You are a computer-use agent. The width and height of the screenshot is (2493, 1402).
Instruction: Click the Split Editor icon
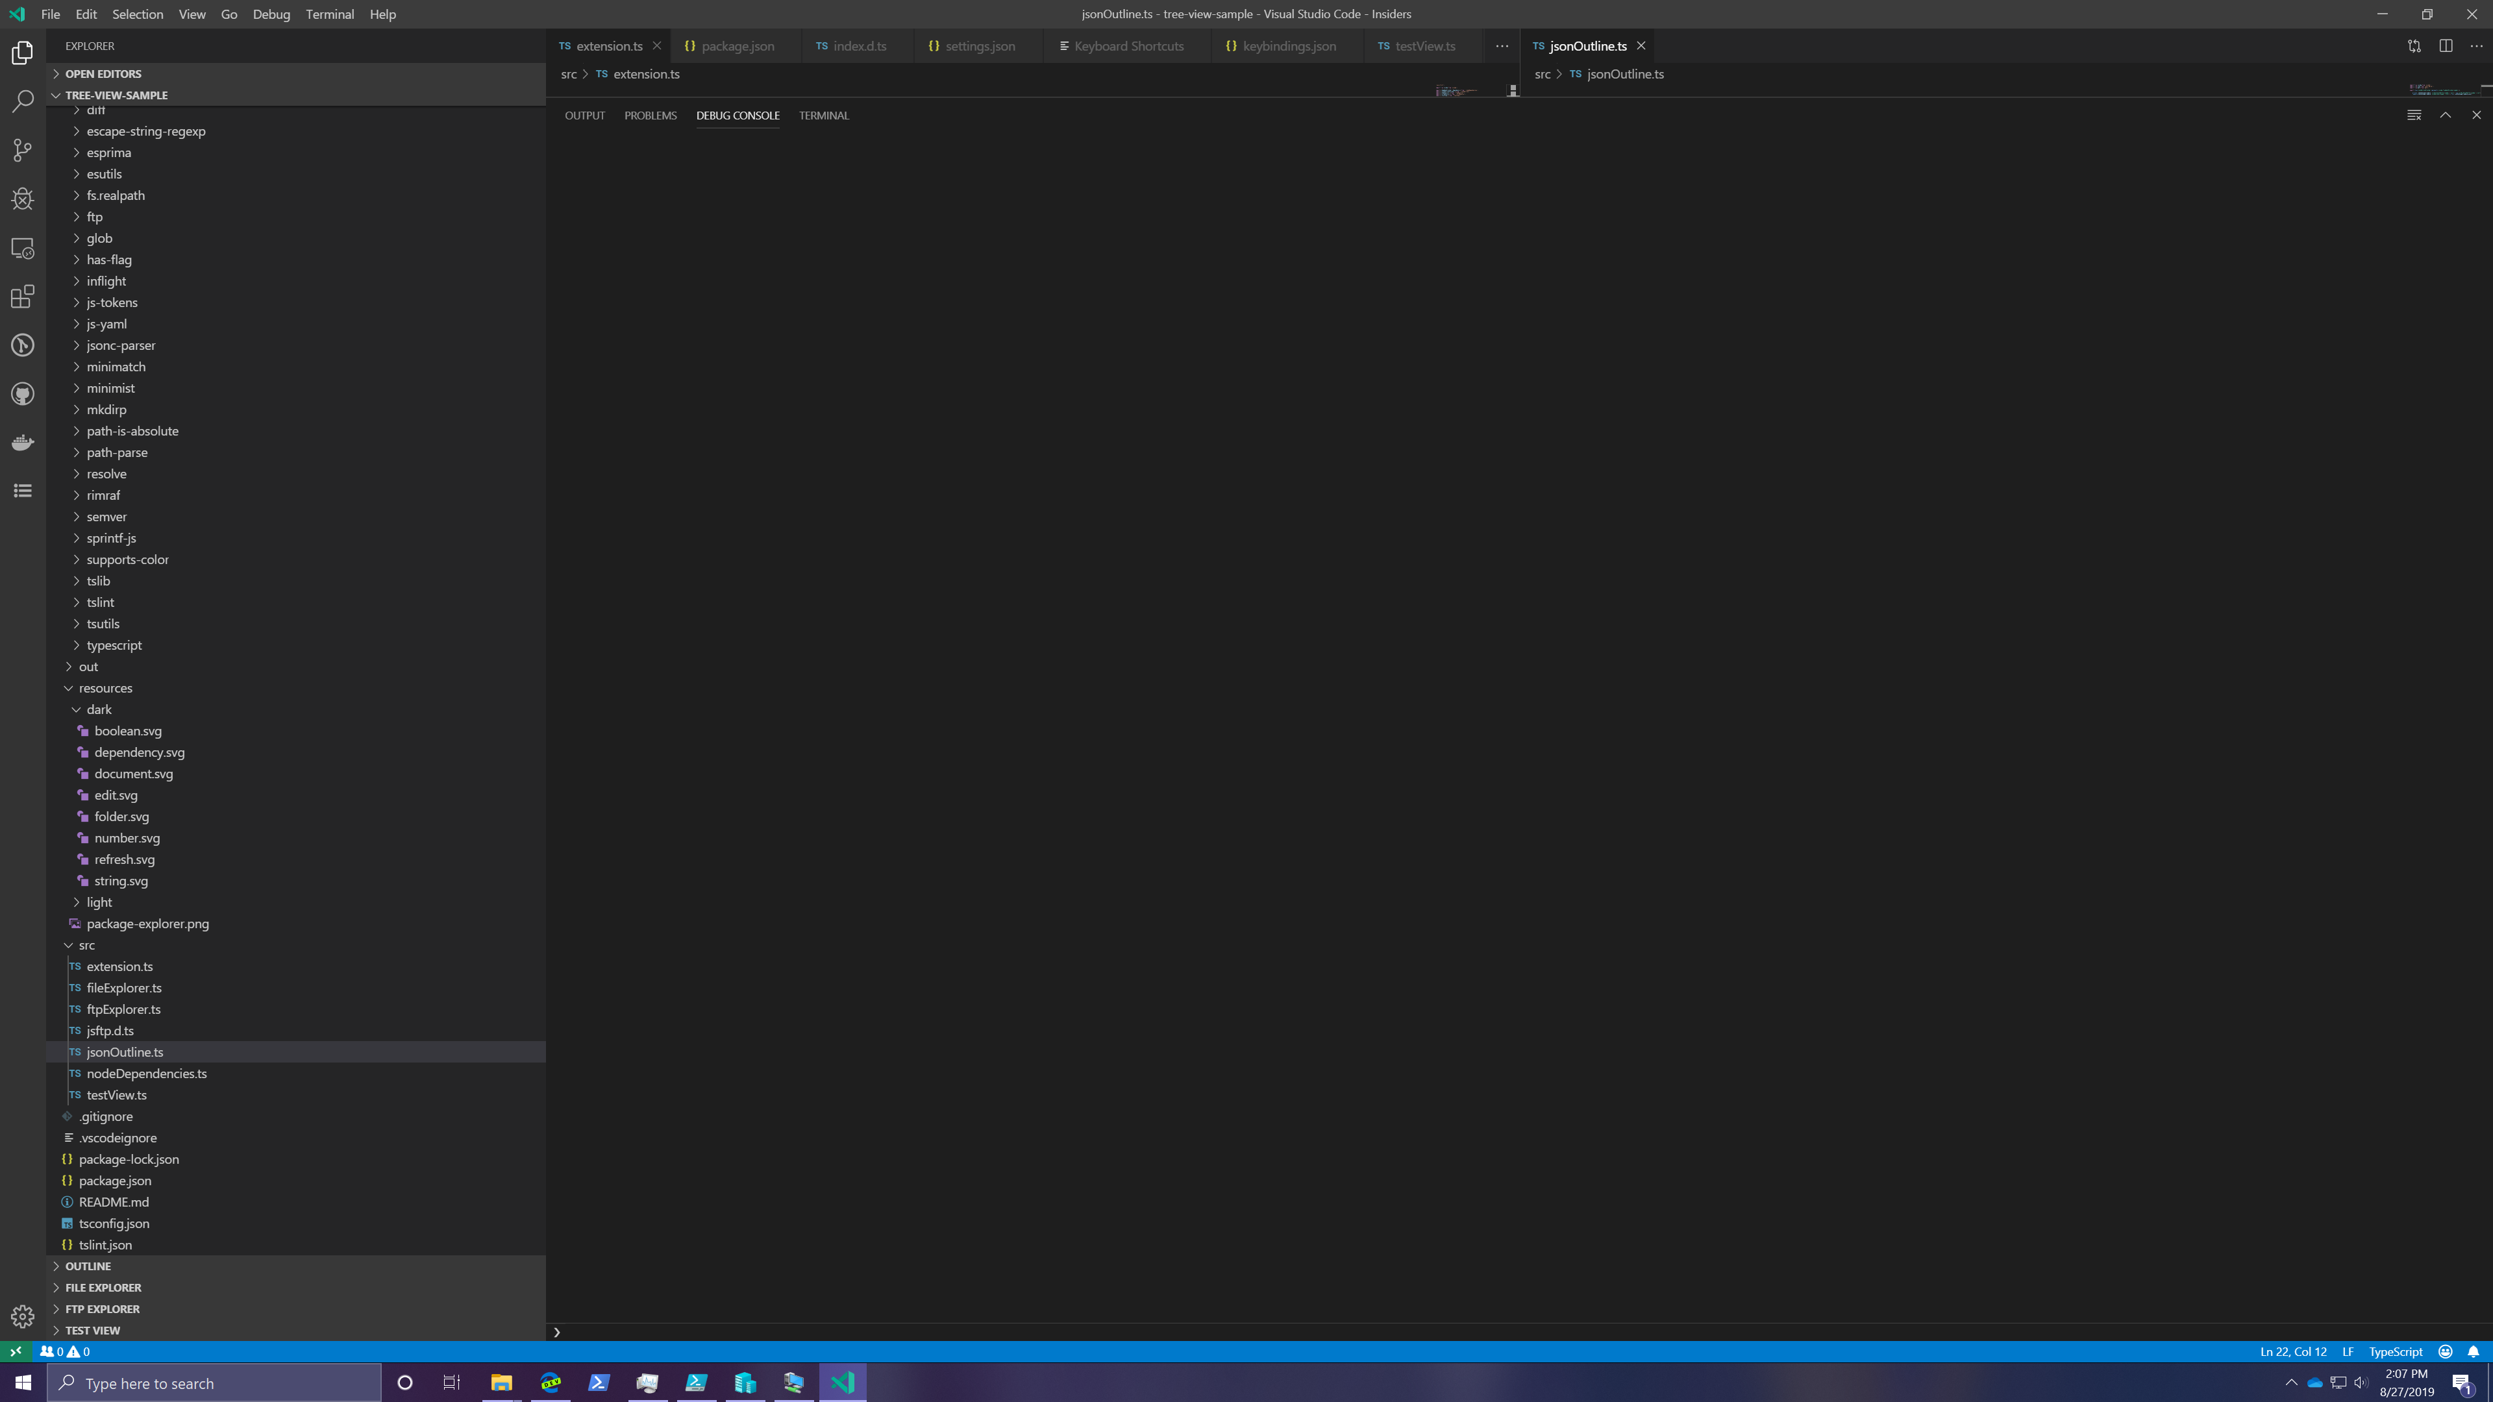click(2446, 45)
